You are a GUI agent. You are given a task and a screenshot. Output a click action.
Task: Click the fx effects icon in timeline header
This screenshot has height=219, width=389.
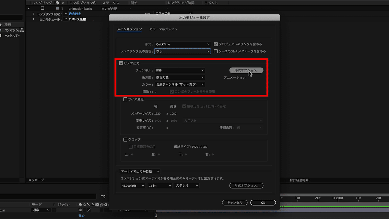[93, 205]
